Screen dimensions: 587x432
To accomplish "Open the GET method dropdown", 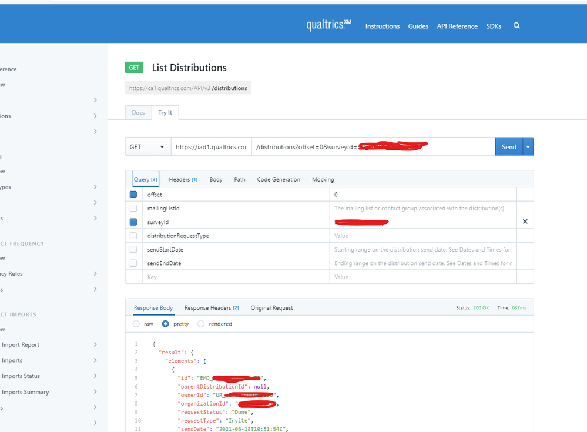I will [x=148, y=147].
